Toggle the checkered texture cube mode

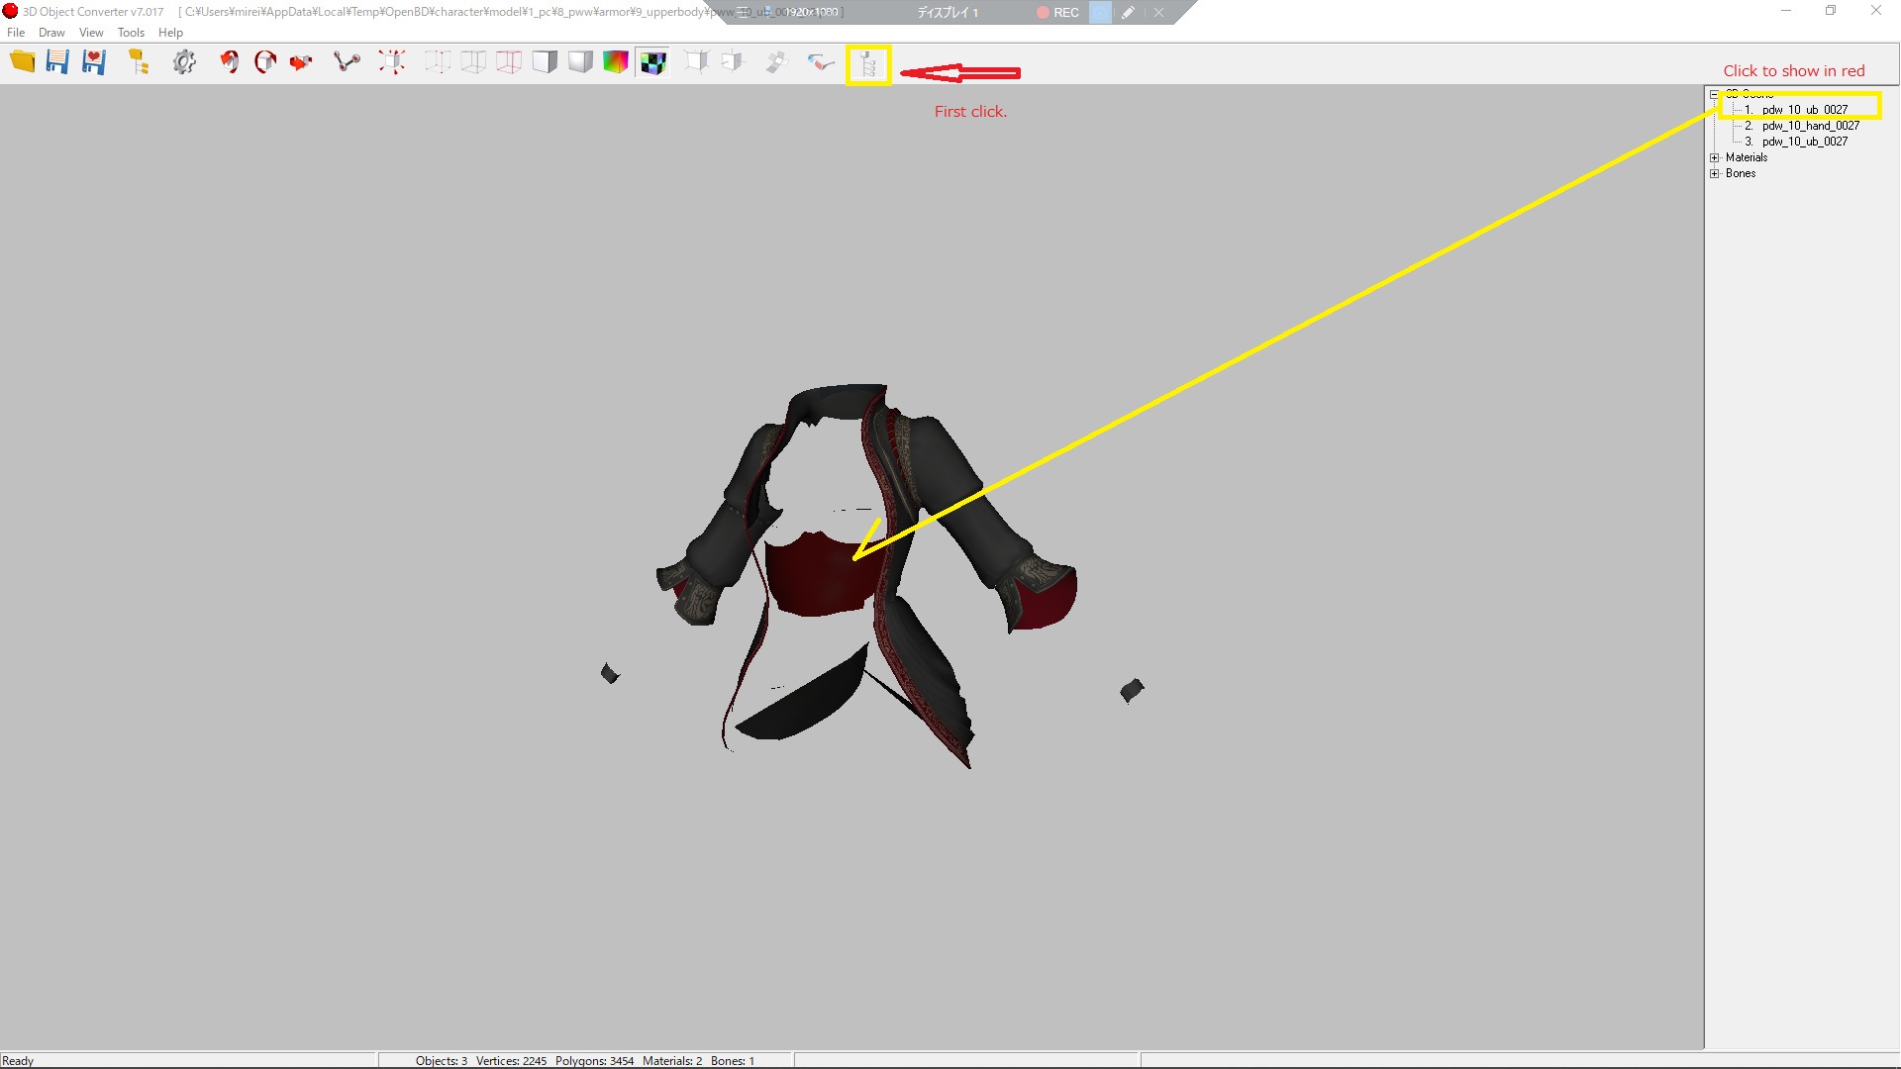(x=652, y=62)
